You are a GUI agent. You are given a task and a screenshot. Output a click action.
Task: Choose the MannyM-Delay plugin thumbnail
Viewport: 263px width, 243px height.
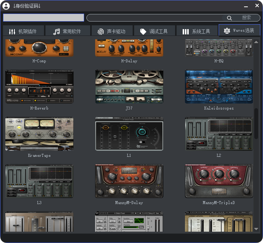129,181
